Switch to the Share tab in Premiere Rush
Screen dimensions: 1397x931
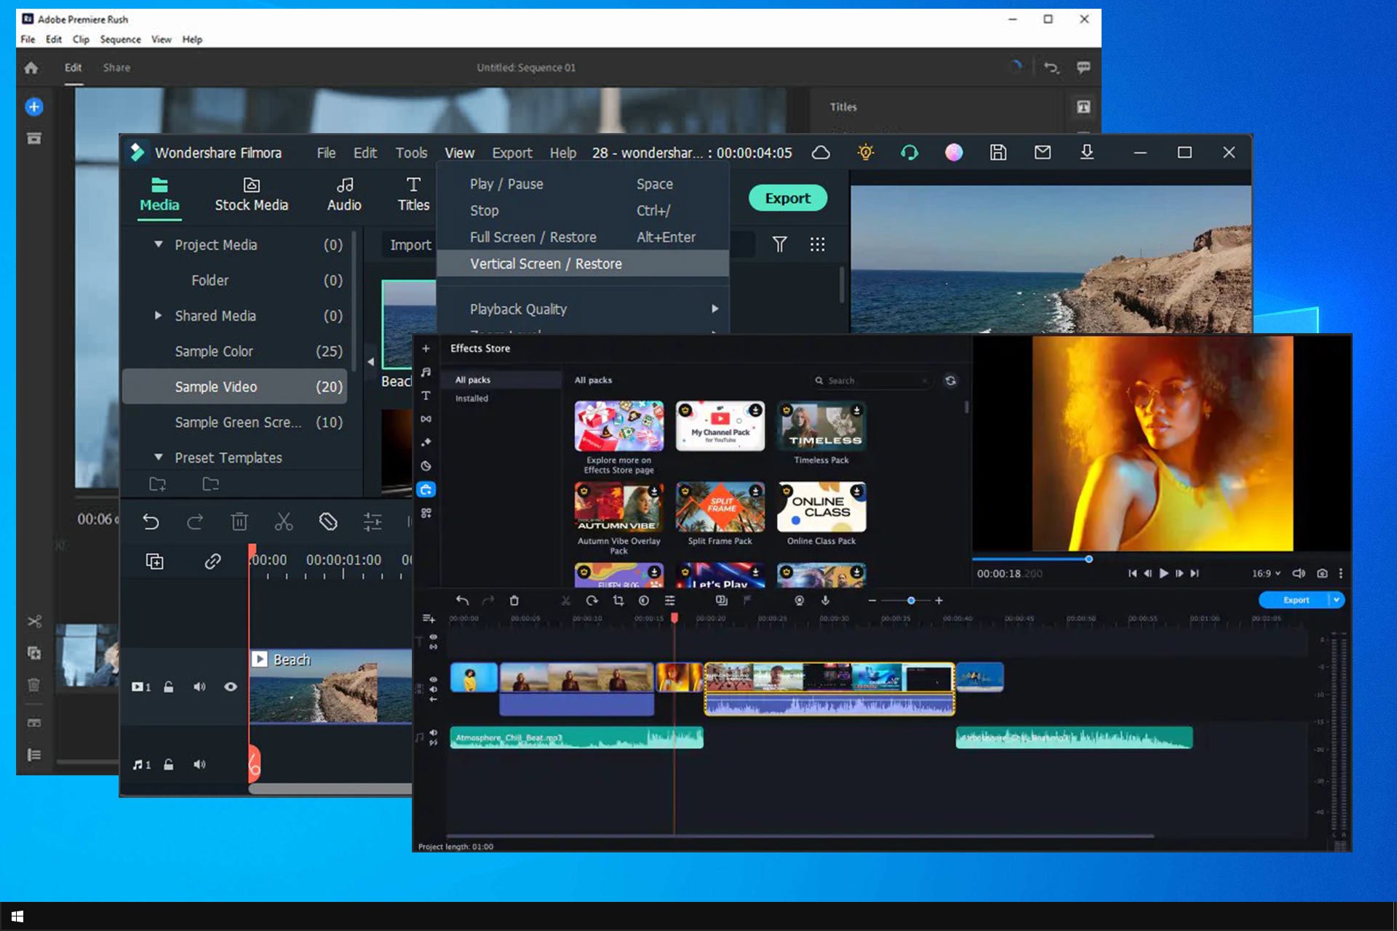tap(116, 68)
